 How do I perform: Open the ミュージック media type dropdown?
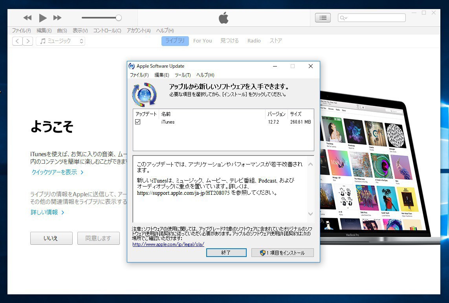coord(60,41)
